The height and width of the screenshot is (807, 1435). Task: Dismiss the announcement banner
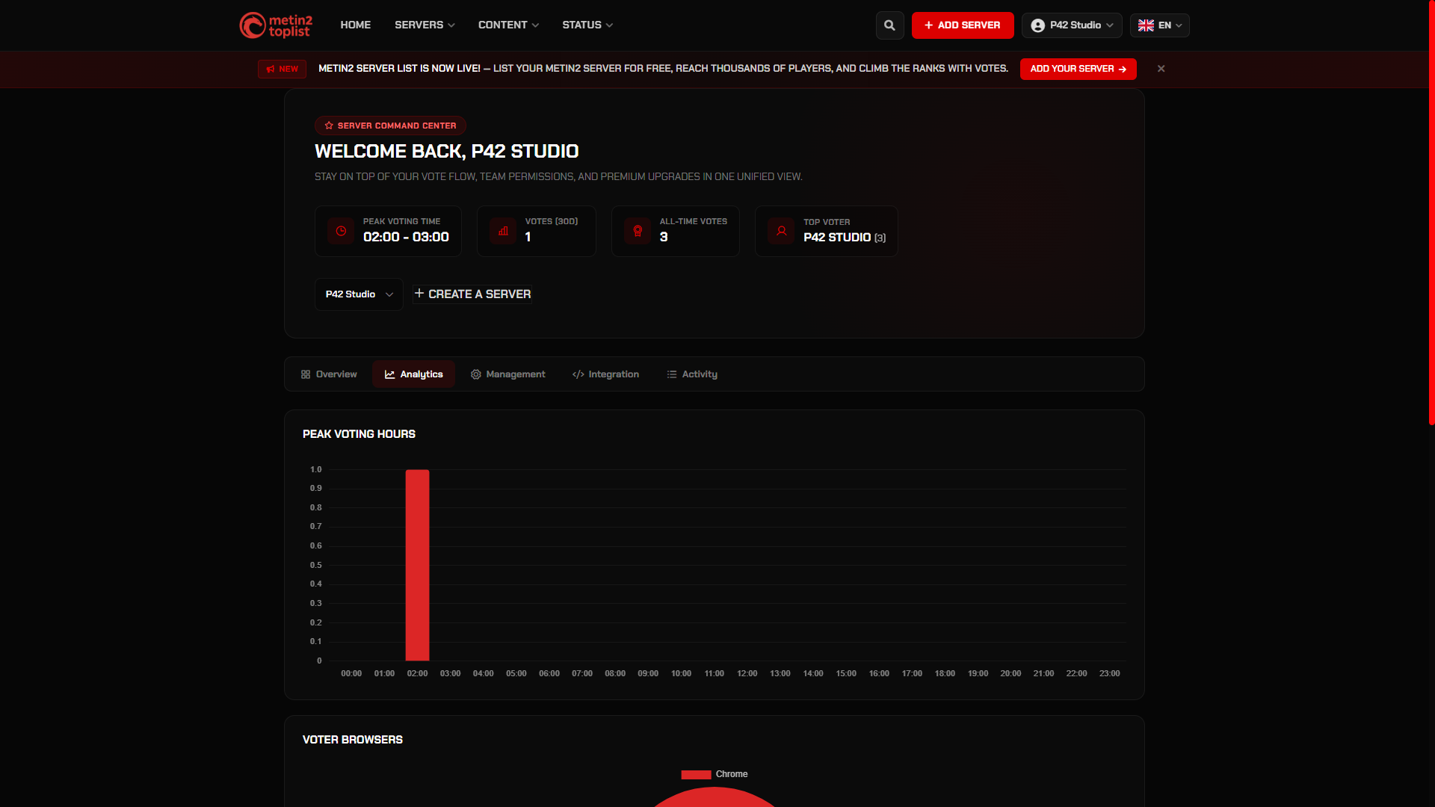1161,69
